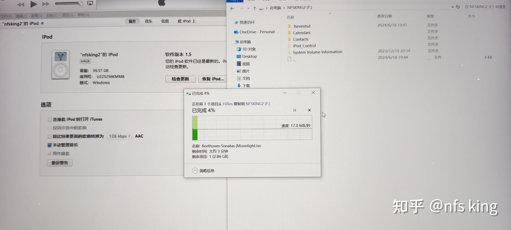The image size is (511, 230).
Task: Open the 128 kbps bitrate dropdown
Action: (x=120, y=136)
